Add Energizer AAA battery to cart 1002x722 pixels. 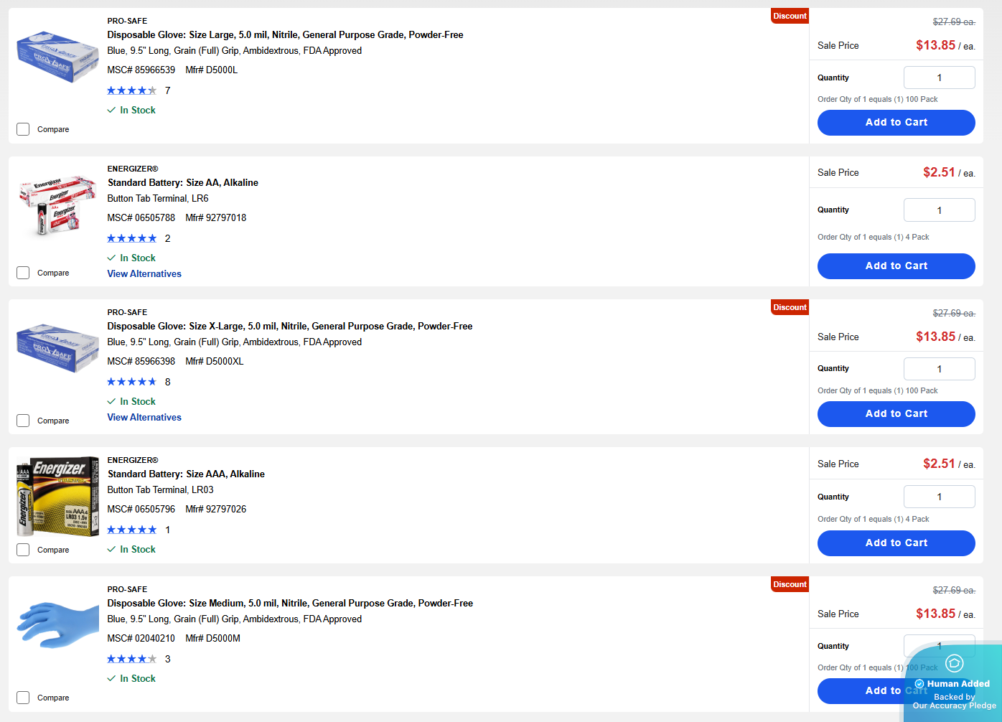(896, 543)
